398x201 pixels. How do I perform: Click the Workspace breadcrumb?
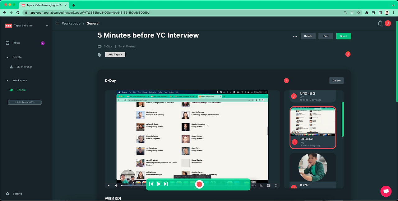pos(71,23)
